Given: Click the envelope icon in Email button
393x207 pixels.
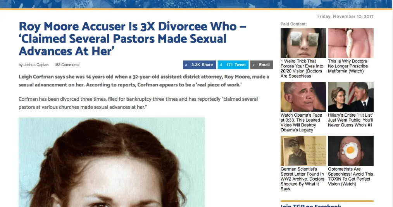Looking at the screenshot, I should pyautogui.click(x=253, y=65).
